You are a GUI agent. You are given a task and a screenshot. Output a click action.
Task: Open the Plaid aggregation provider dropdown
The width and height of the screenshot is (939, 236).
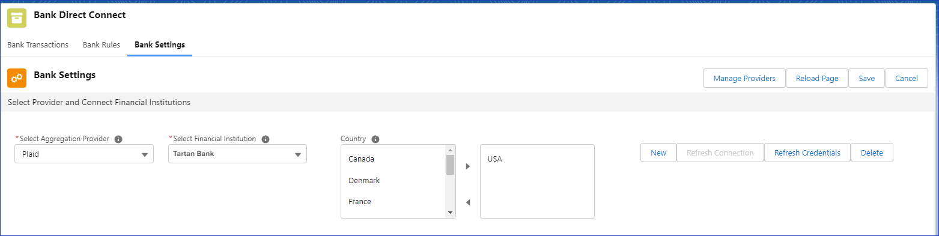pos(84,154)
